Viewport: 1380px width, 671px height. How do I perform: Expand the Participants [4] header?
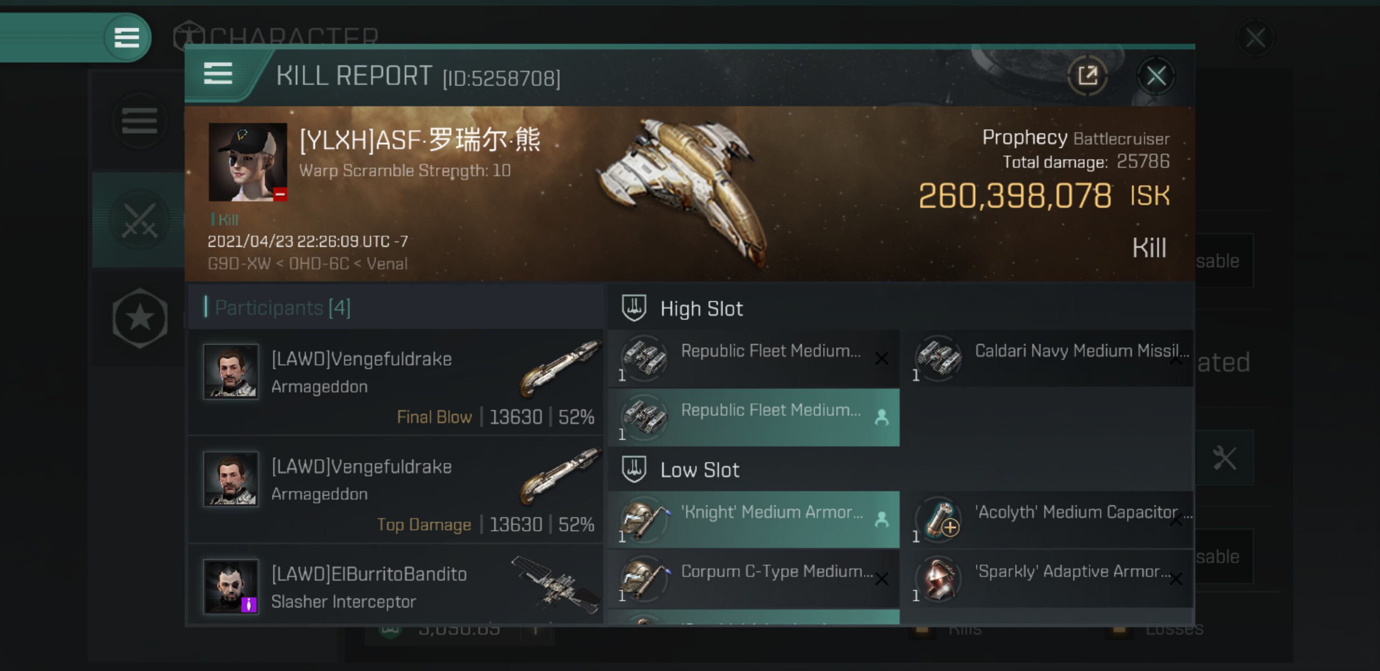pyautogui.click(x=283, y=308)
